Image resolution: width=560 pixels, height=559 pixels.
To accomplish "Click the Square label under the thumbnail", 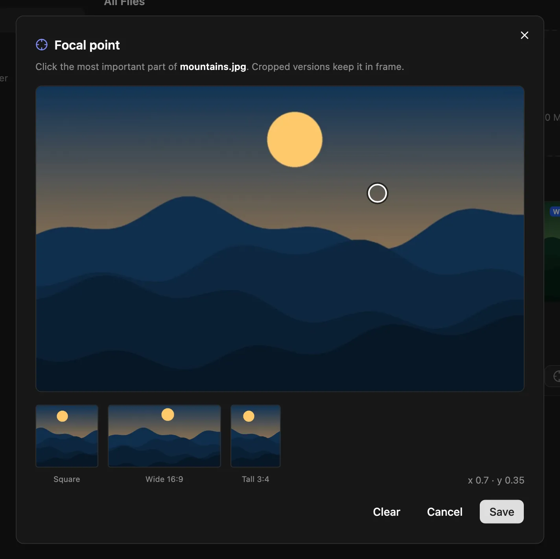I will (67, 479).
